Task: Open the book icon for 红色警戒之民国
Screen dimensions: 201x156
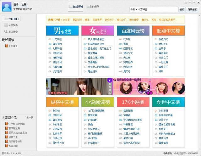Action: [x=6, y=124]
